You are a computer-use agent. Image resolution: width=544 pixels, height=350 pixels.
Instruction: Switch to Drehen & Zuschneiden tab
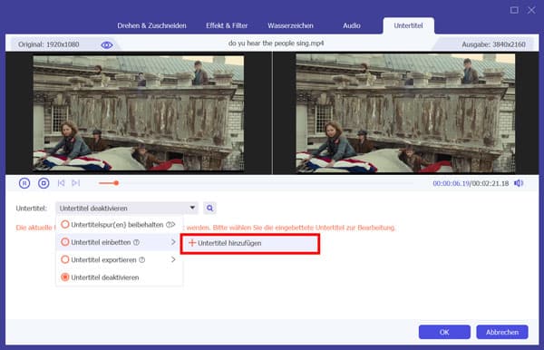[151, 25]
